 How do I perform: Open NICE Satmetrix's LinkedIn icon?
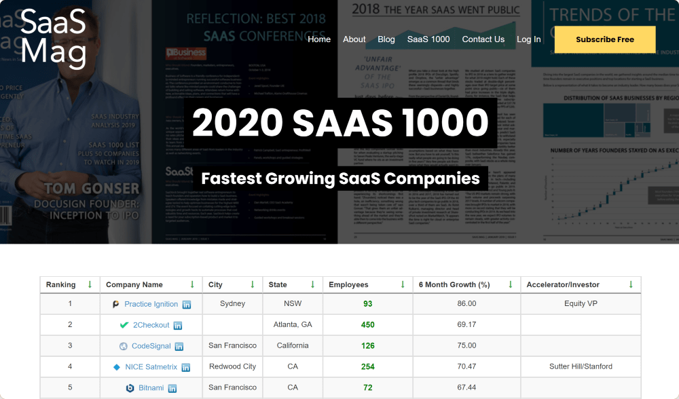point(186,367)
